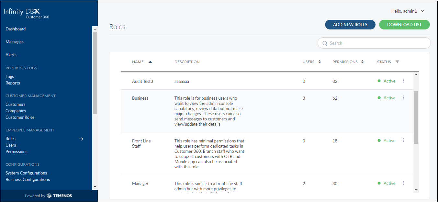
Task: Open the Permissions page link
Action: click(17, 151)
